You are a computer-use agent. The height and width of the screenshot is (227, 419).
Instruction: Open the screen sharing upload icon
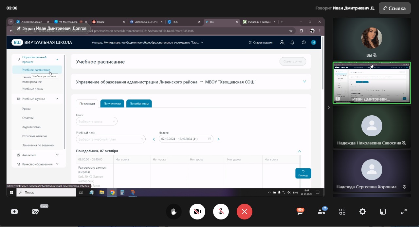tap(14, 212)
